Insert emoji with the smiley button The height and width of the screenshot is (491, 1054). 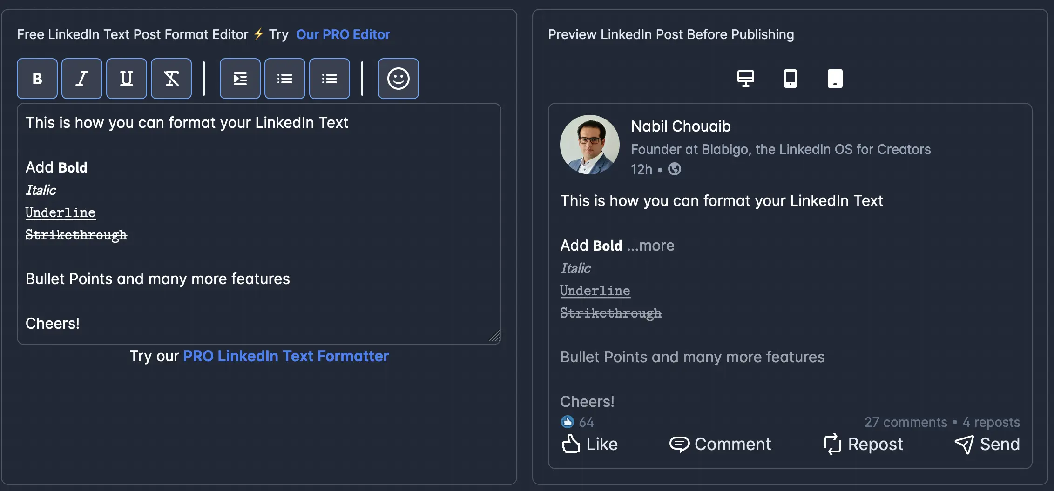tap(399, 79)
